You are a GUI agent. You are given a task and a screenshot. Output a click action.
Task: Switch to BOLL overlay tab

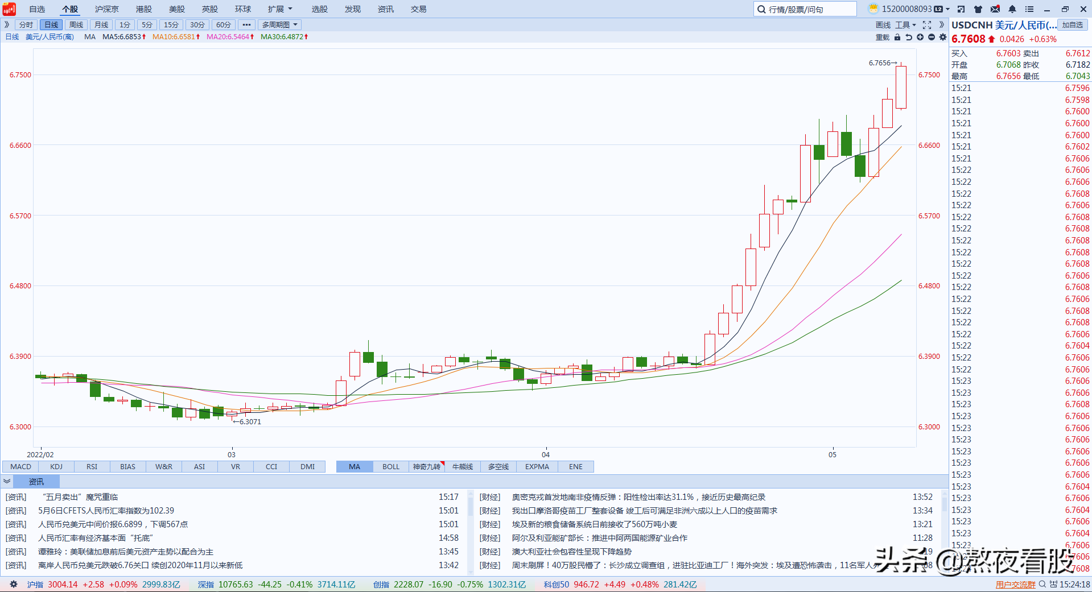pyautogui.click(x=391, y=467)
